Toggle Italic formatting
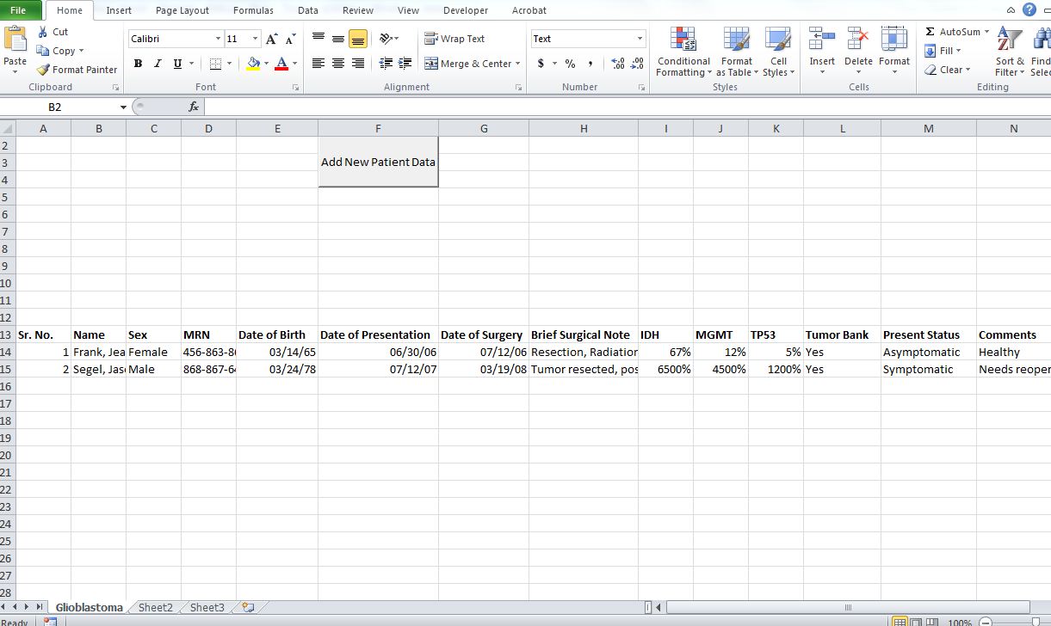This screenshot has height=626, width=1051. coord(158,64)
